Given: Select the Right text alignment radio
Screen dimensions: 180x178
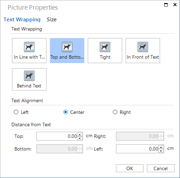Looking at the screenshot, I should (115, 112).
